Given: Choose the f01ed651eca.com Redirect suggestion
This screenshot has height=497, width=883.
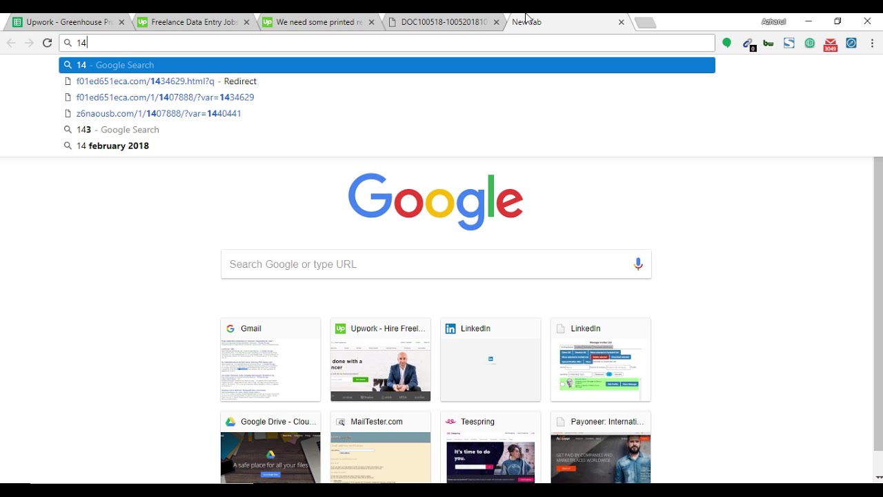Looking at the screenshot, I should (387, 81).
